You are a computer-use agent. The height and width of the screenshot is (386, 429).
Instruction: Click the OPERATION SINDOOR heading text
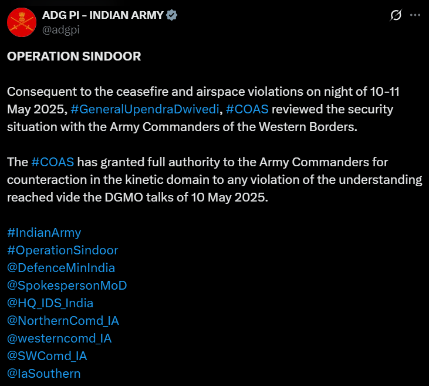coord(74,56)
